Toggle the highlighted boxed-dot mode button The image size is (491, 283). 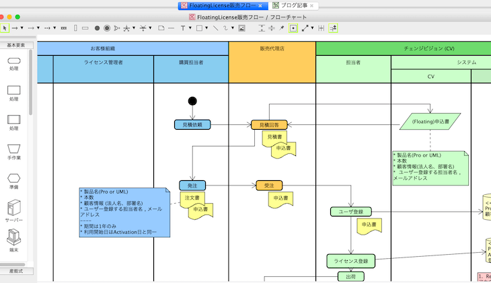point(293,28)
